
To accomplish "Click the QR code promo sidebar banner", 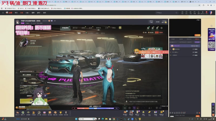I will [x=211, y=40].
